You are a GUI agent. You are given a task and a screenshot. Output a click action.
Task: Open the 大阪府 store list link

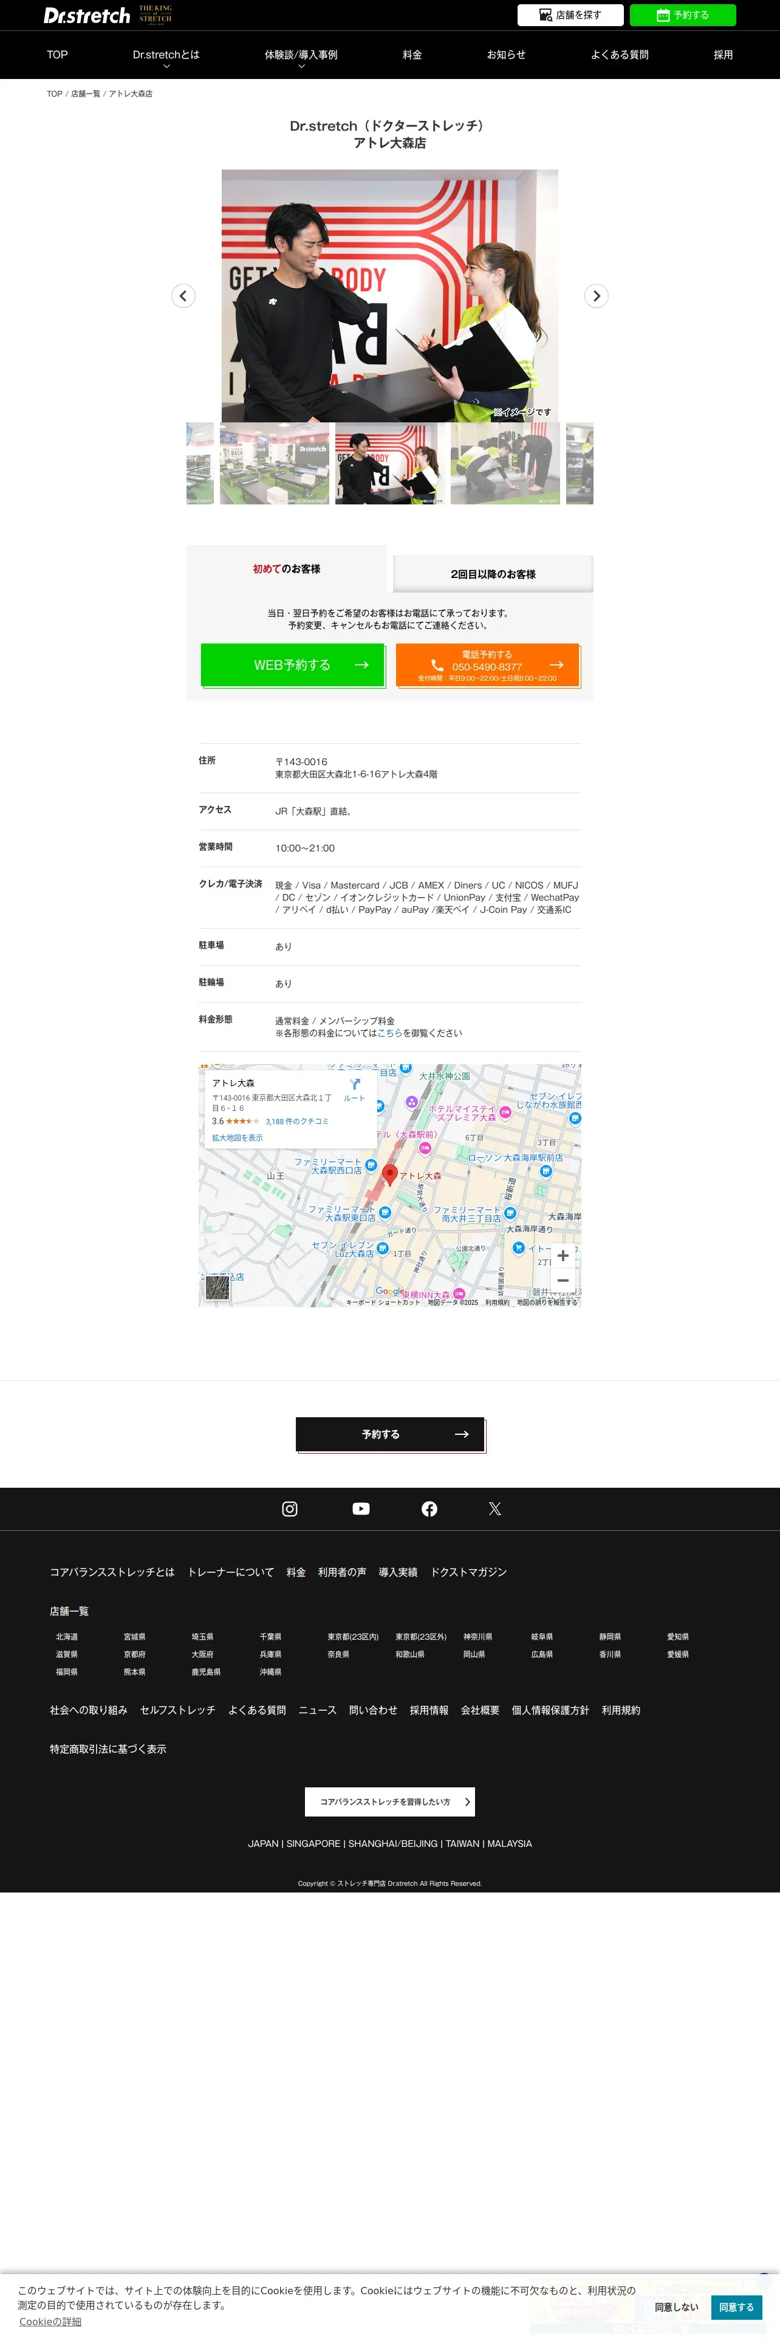(202, 1654)
